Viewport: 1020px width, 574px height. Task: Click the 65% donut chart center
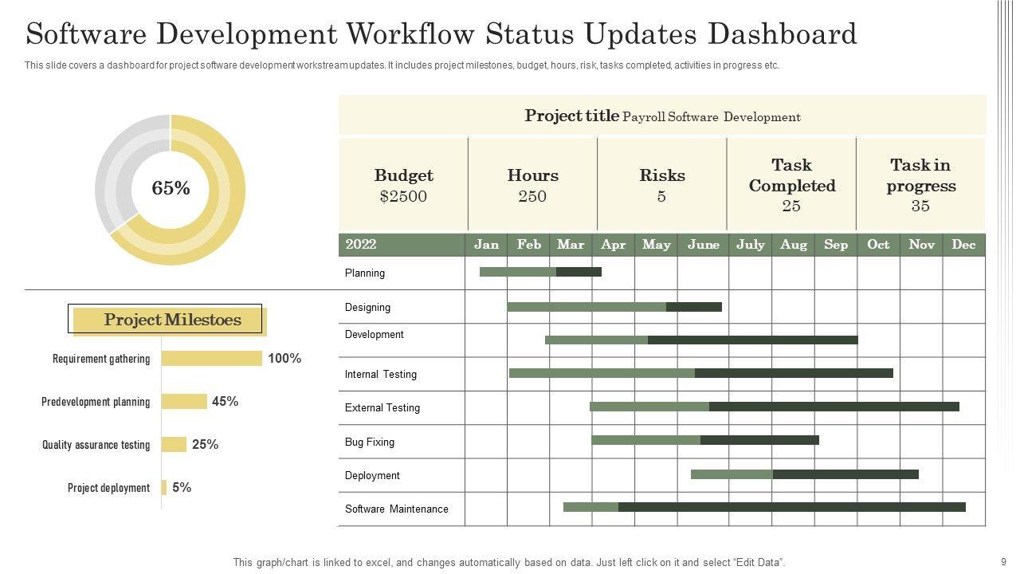pos(171,189)
